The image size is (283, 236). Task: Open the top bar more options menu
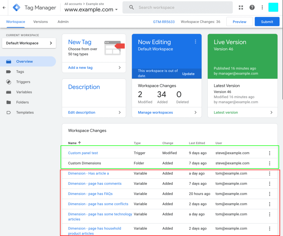(262, 7)
